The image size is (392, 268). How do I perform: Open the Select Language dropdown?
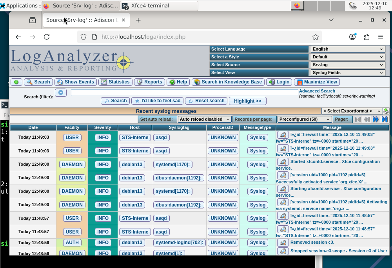[348, 49]
